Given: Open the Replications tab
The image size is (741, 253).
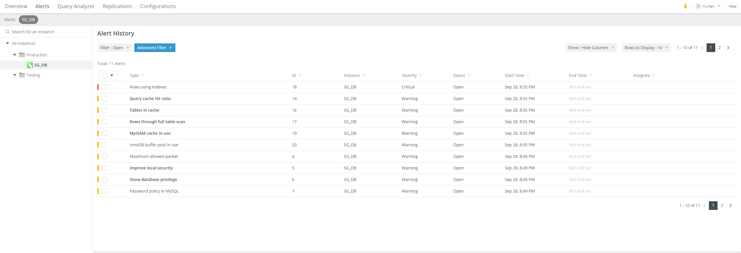Looking at the screenshot, I should (x=117, y=6).
